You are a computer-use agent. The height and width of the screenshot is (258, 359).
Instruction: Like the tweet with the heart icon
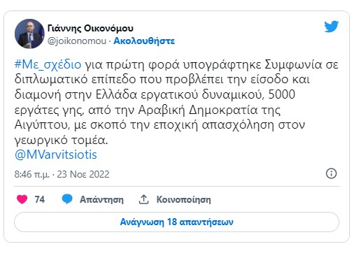[22, 199]
